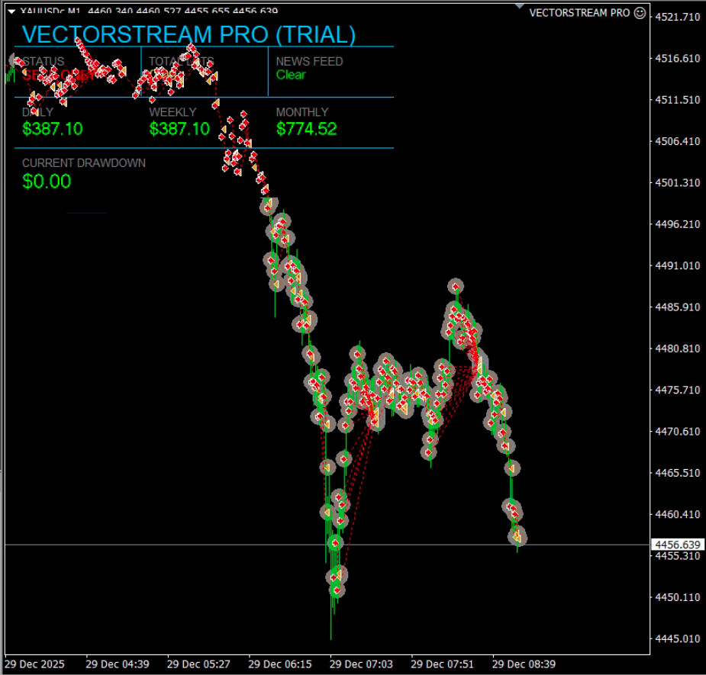Click the WEEKLY label
Image resolution: width=706 pixels, height=675 pixels.
[173, 112]
